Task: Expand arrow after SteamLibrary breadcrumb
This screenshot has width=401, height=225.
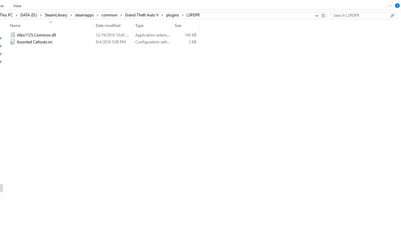Action: coord(71,15)
